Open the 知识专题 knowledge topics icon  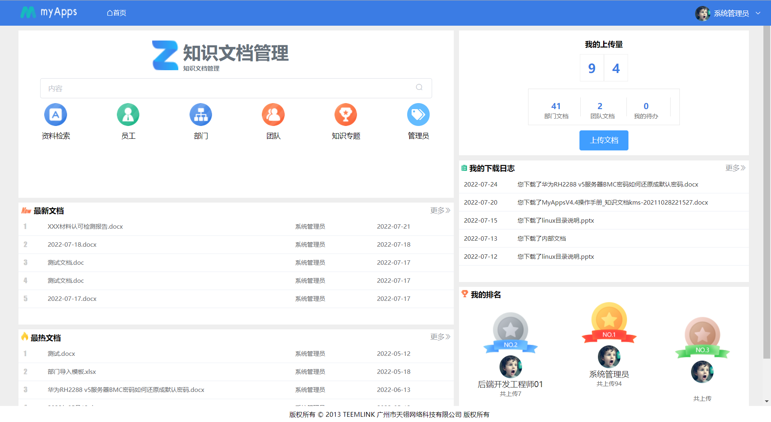tap(346, 114)
